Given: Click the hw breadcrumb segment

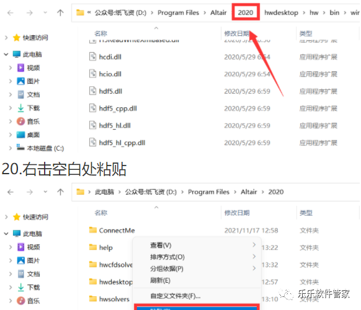Looking at the screenshot, I should [314, 12].
